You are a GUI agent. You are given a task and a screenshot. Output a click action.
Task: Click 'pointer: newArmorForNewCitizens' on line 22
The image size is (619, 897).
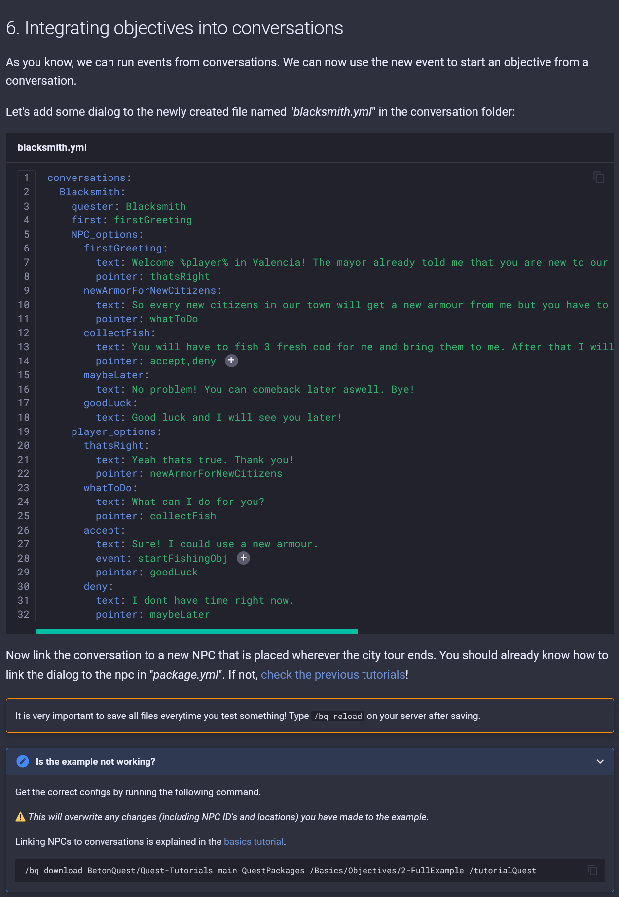pyautogui.click(x=189, y=473)
